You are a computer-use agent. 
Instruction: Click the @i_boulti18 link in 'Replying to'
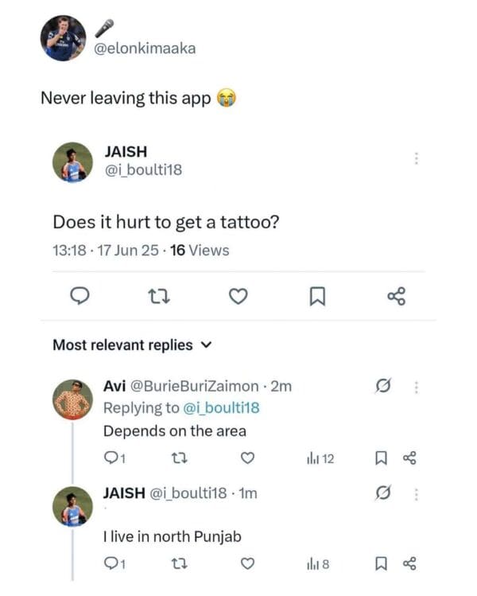point(222,407)
